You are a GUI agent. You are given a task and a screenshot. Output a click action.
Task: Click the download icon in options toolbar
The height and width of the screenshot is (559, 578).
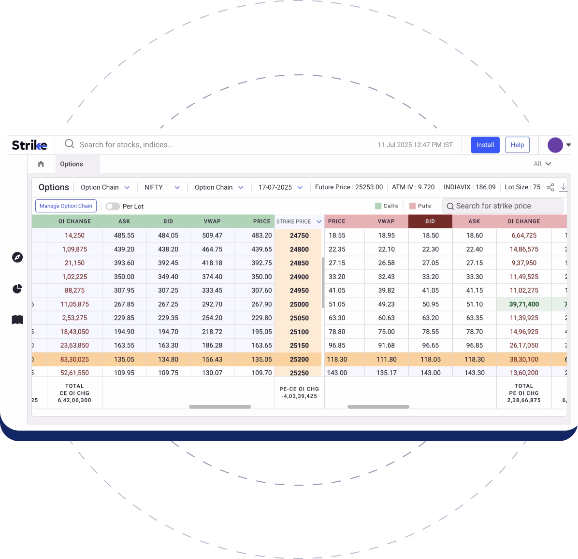coord(564,187)
